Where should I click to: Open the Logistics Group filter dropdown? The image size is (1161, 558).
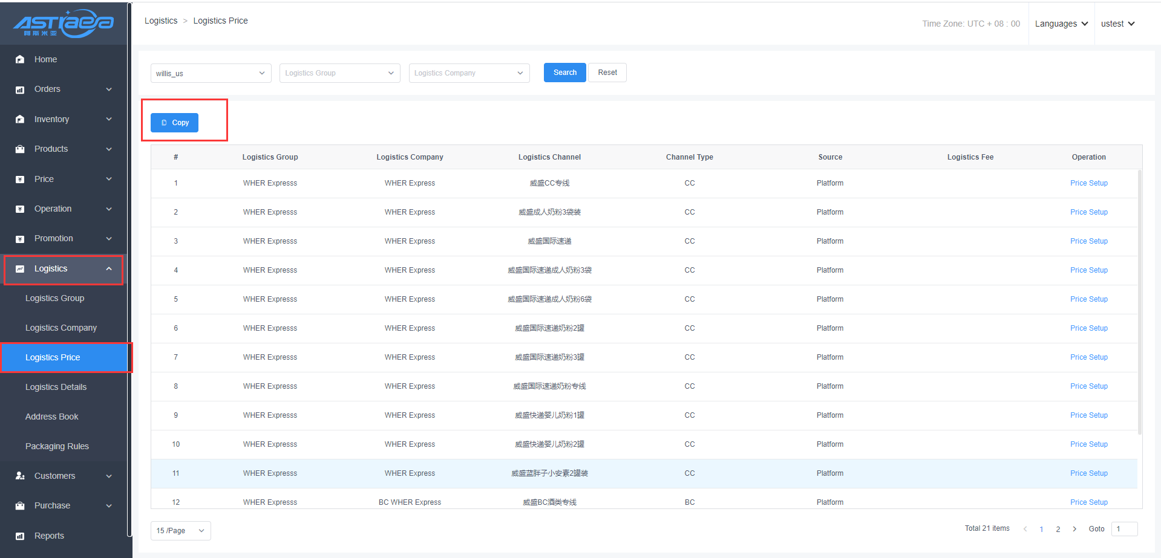point(339,73)
